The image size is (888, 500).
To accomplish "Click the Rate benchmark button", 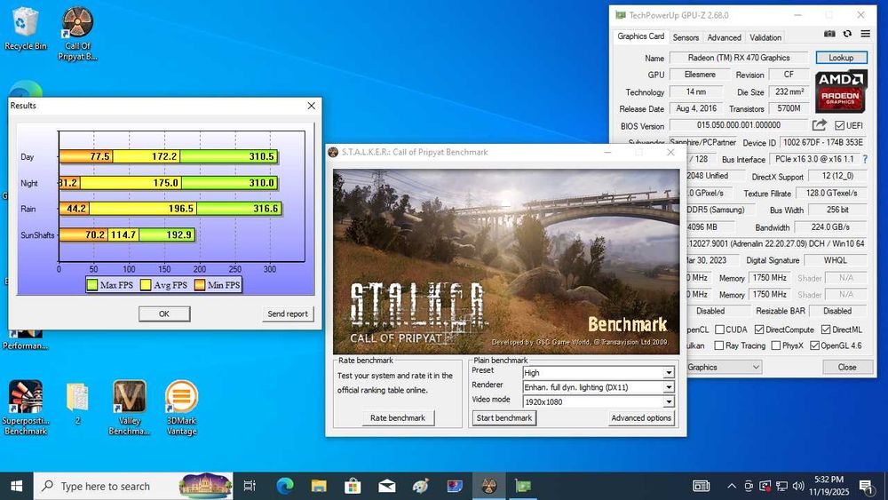I will click(398, 418).
